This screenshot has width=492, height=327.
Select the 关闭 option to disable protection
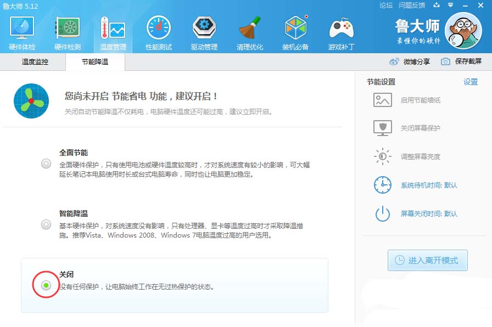click(46, 285)
